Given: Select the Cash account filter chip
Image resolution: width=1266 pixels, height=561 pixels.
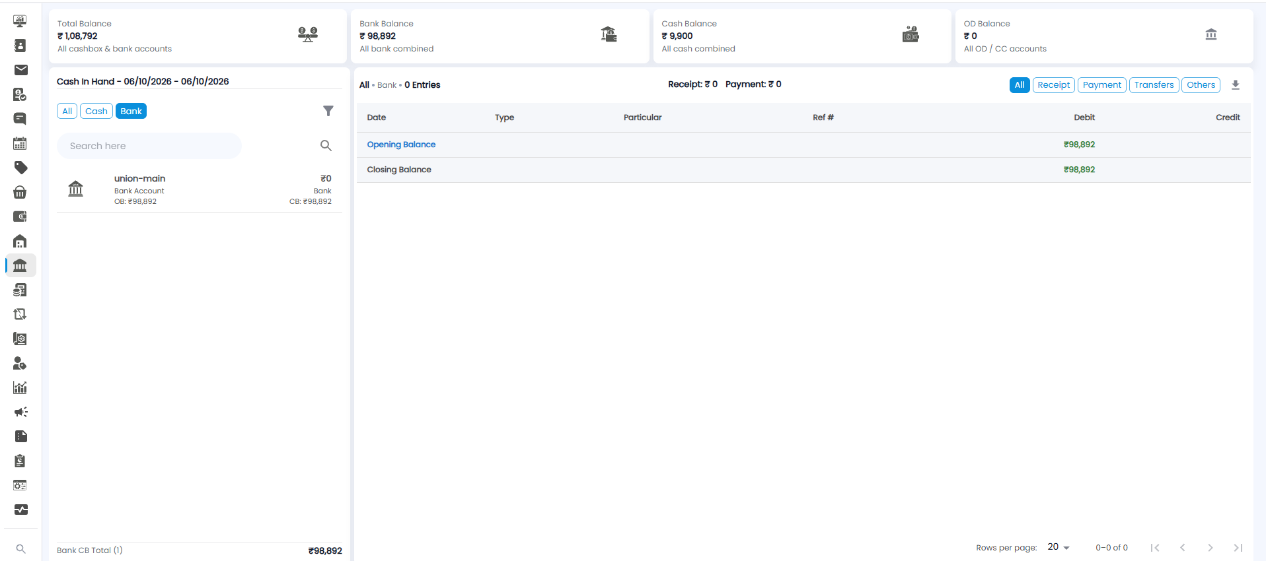Looking at the screenshot, I should (96, 111).
